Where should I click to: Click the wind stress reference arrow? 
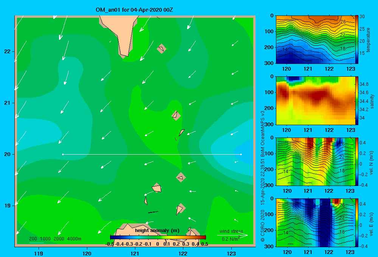tap(232, 235)
